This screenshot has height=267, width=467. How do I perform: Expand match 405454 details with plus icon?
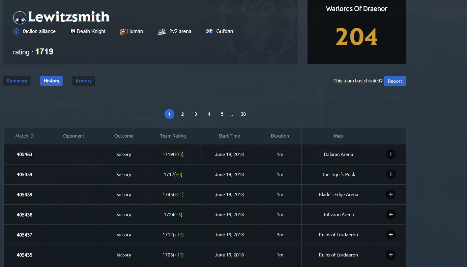pos(391,174)
